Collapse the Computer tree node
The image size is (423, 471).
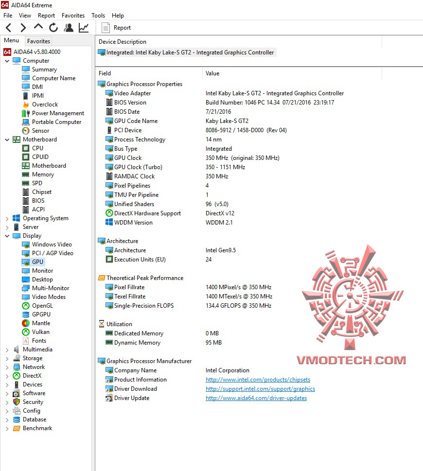pos(7,61)
